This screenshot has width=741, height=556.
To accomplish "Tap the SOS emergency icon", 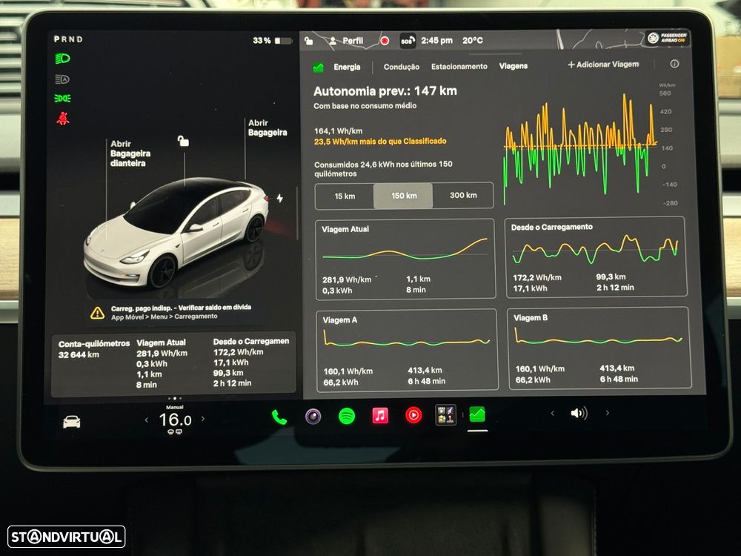I will pyautogui.click(x=408, y=41).
